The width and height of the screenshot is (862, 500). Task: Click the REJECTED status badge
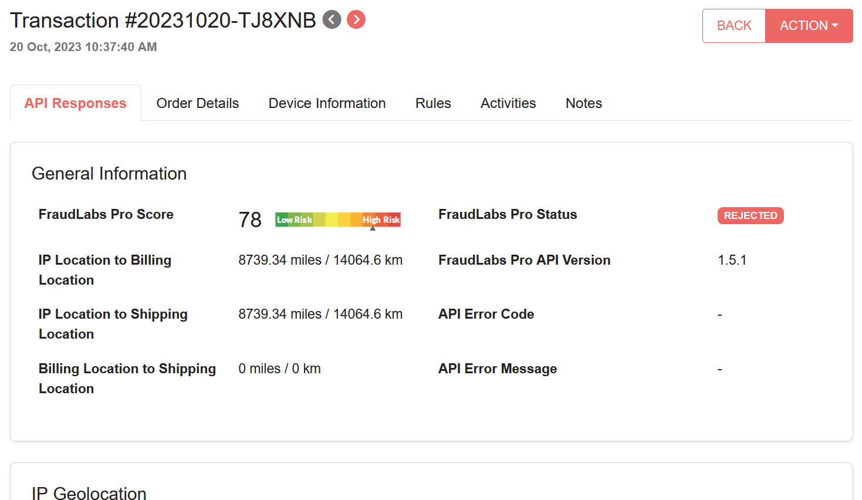751,215
